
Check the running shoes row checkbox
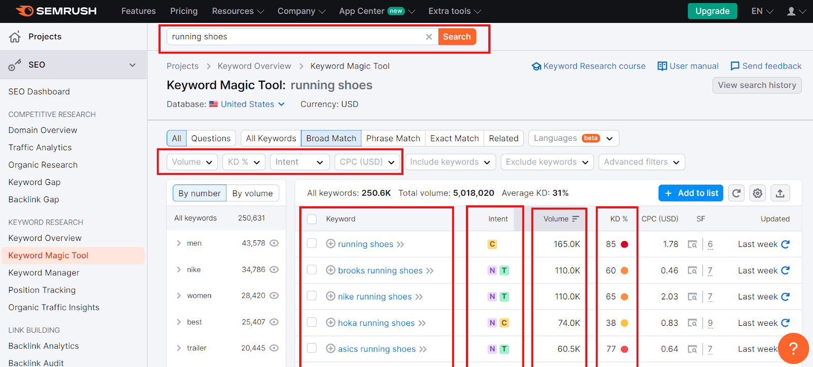tap(312, 243)
